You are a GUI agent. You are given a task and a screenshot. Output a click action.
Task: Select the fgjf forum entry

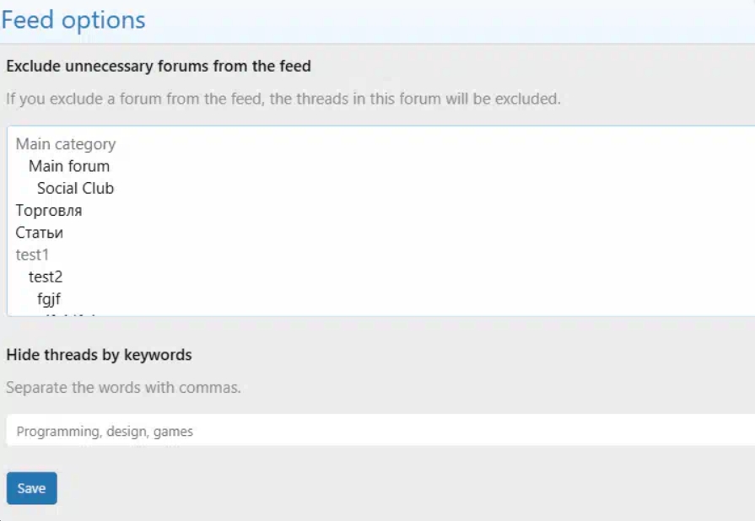pyautogui.click(x=49, y=298)
